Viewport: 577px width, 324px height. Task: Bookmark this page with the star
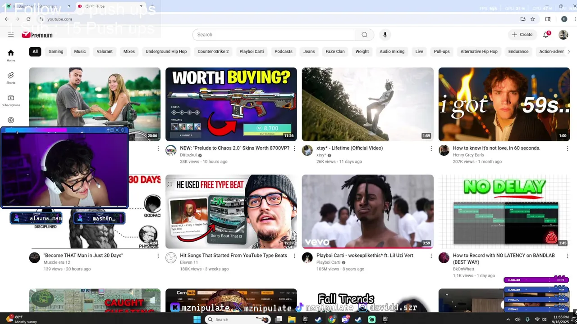tap(533, 19)
